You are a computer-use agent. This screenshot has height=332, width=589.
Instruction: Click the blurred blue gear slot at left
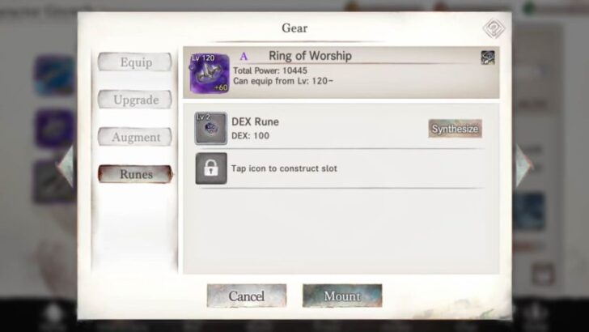54,75
